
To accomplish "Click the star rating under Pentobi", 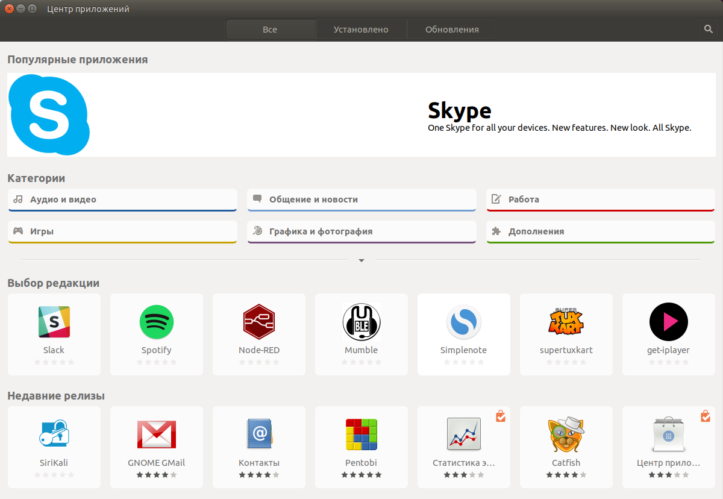I will 361,475.
